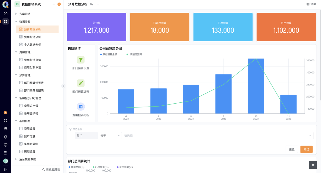The image size is (321, 173).
Task: Click the home icon in left rail
Action: 5,13
